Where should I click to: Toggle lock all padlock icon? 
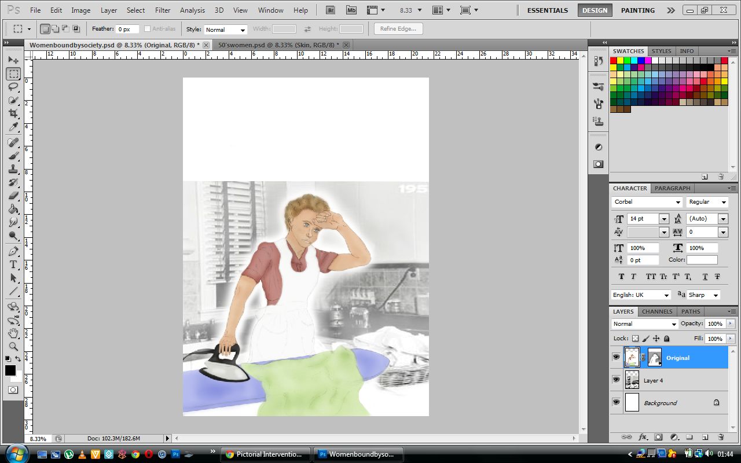click(x=666, y=339)
